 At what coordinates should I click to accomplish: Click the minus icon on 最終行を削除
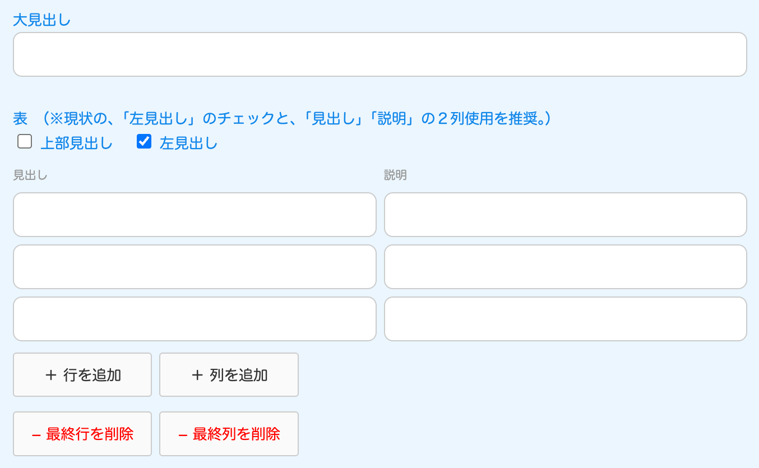coord(36,434)
